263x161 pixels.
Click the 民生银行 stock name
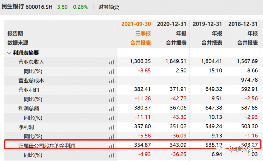(13, 7)
